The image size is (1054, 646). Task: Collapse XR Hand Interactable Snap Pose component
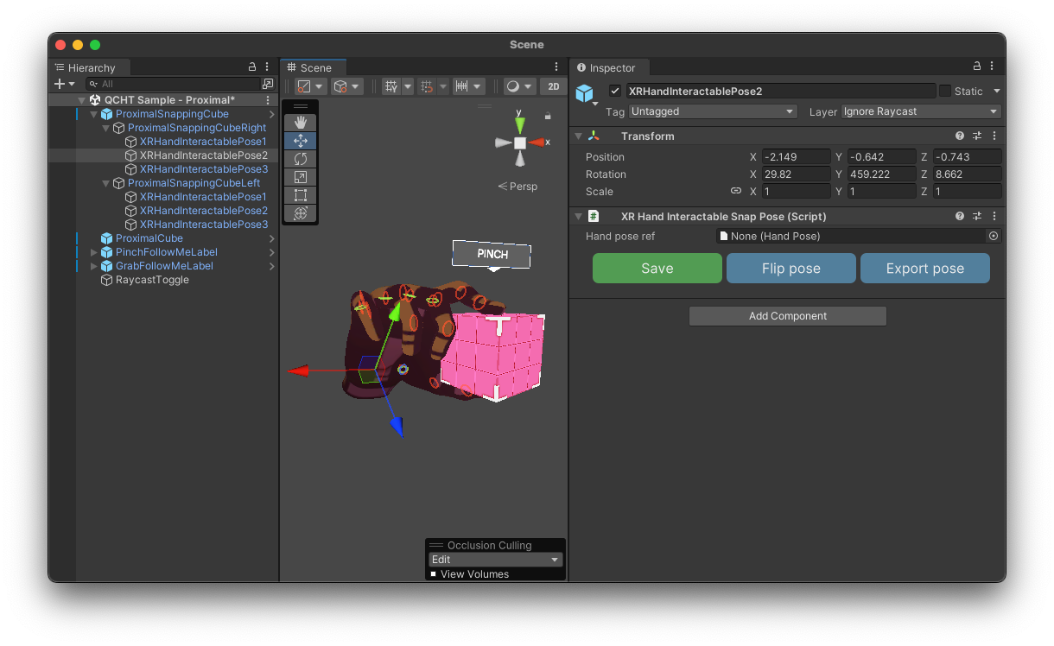click(x=578, y=216)
